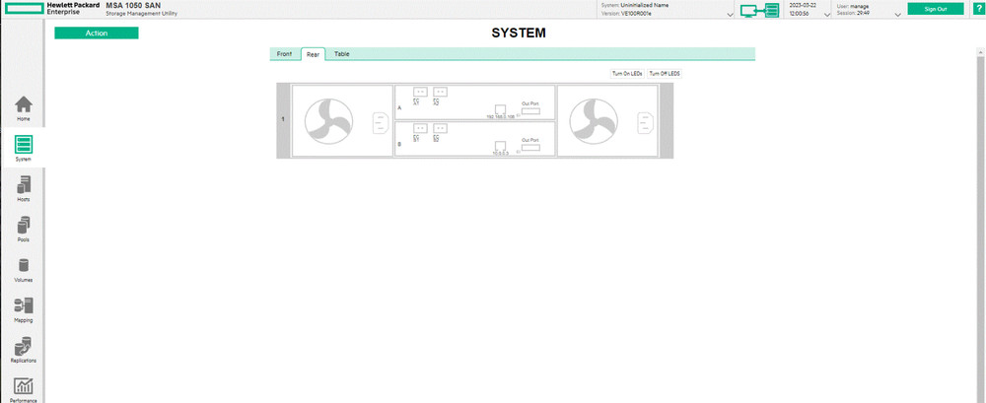Open the Performance chart icon

tap(24, 386)
